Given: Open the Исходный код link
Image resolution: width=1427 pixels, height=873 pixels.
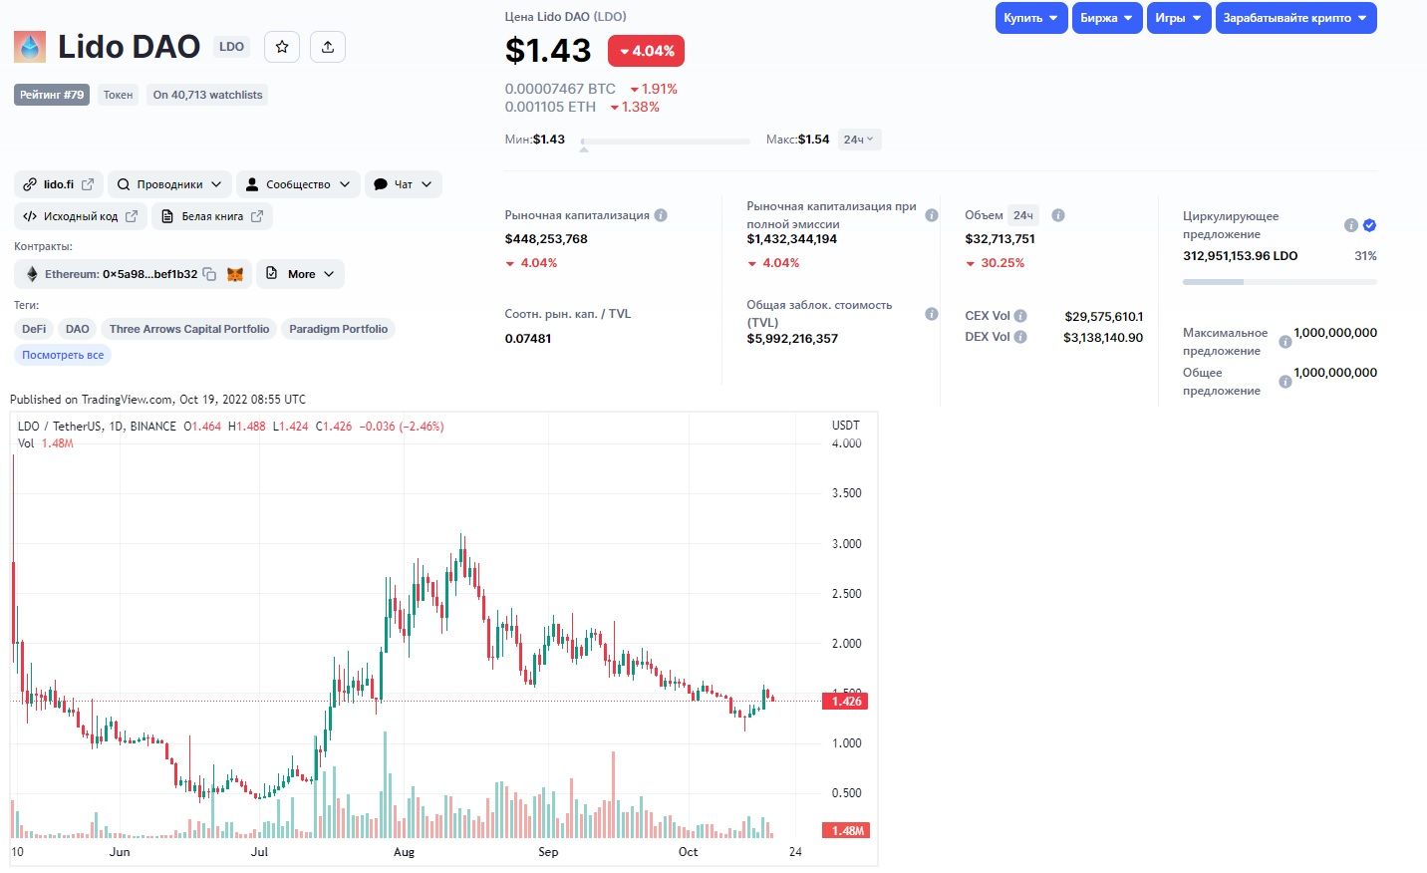Looking at the screenshot, I should pyautogui.click(x=81, y=216).
